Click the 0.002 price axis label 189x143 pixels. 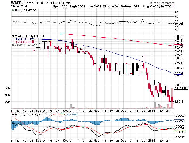(x=178, y=85)
